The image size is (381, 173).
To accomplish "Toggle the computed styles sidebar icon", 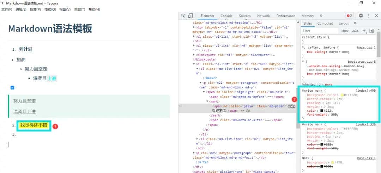I will point(371,31).
